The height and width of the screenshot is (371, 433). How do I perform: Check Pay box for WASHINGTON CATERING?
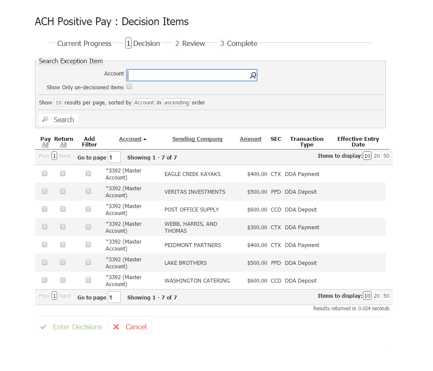[x=45, y=280]
